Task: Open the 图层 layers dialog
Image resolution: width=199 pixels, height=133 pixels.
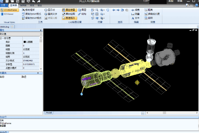Action: (82, 10)
